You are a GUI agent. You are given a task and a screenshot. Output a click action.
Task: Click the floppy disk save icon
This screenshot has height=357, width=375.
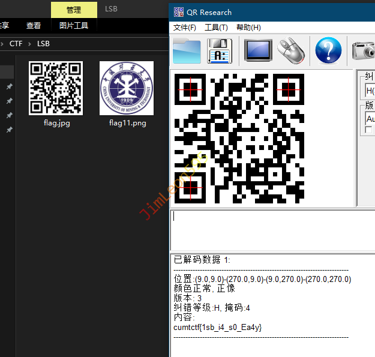(220, 51)
